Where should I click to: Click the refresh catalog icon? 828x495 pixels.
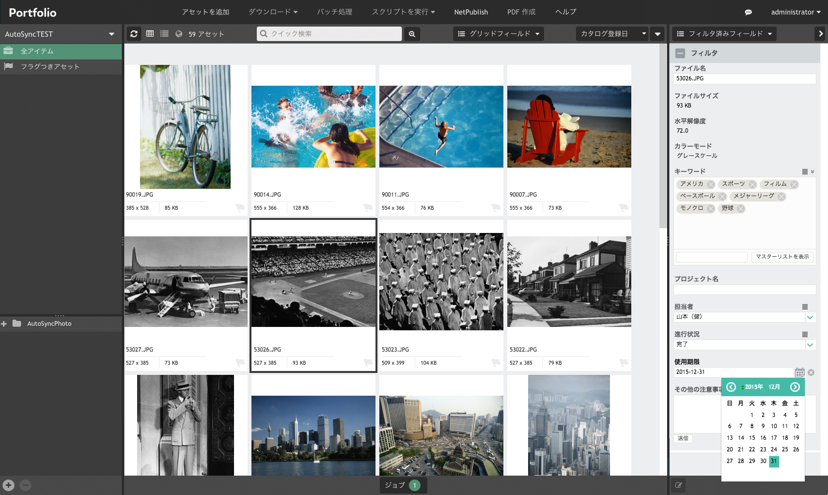134,34
